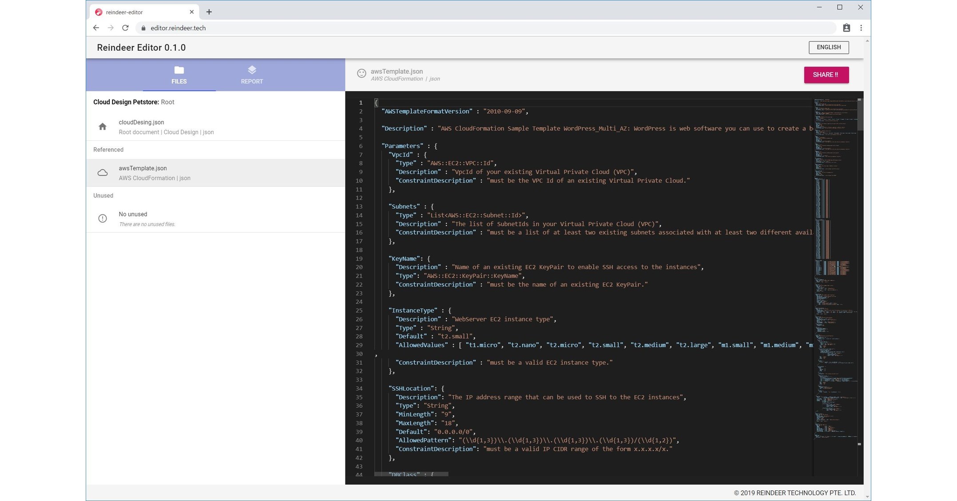Select the FILES tab

(x=179, y=81)
